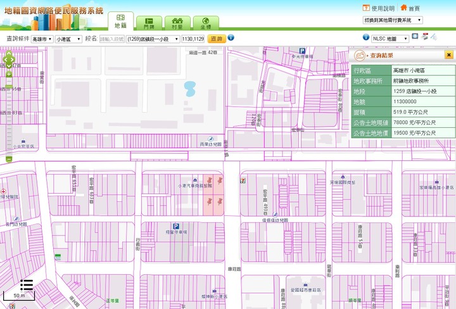
Task: Click the orange 查詢 query button
Action: [217, 39]
